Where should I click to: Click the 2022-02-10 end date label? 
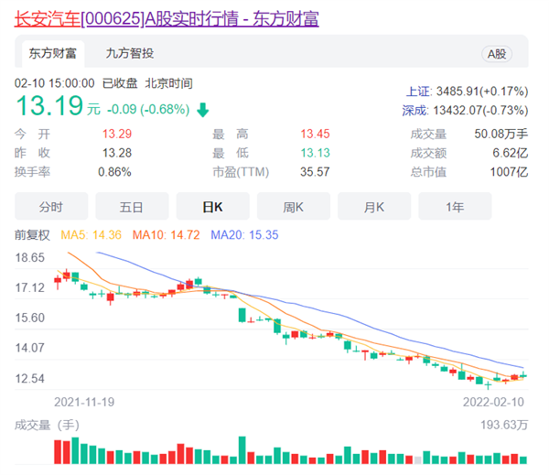point(493,402)
